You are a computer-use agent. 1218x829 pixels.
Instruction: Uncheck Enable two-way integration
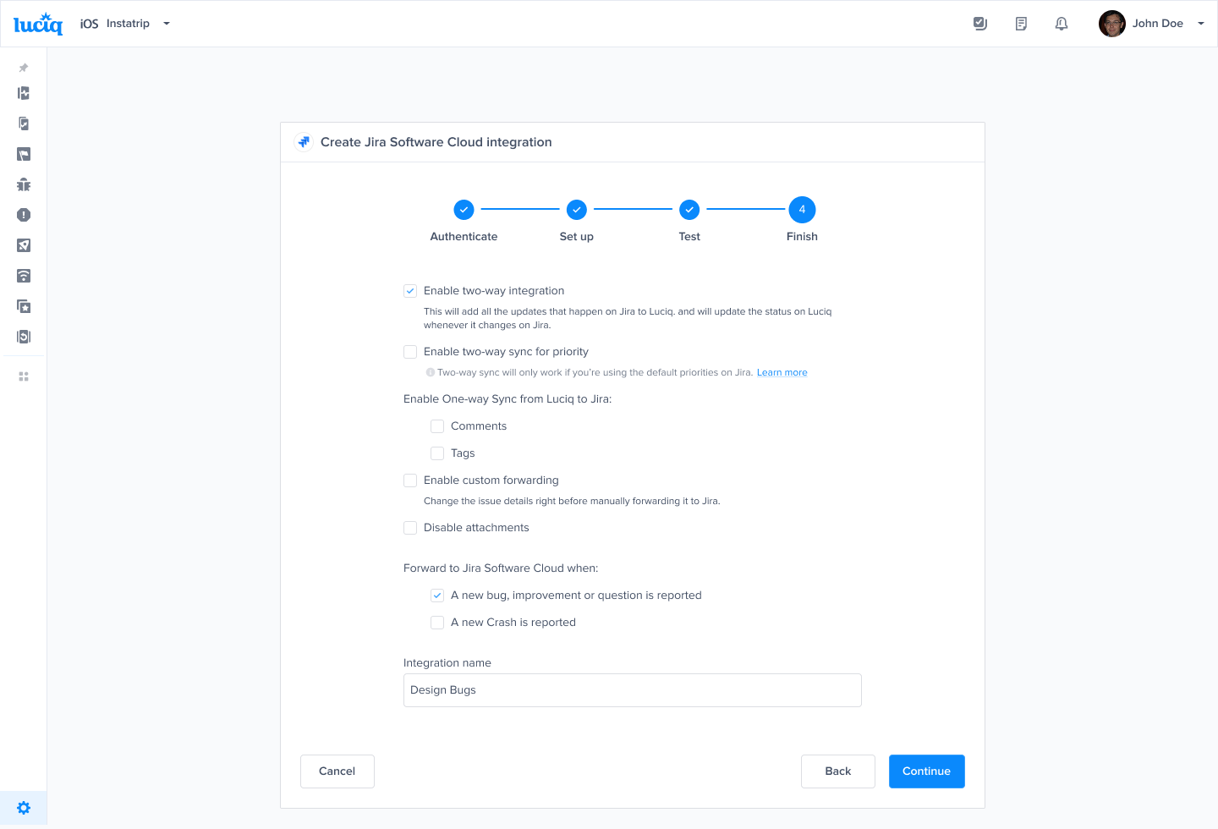point(410,290)
